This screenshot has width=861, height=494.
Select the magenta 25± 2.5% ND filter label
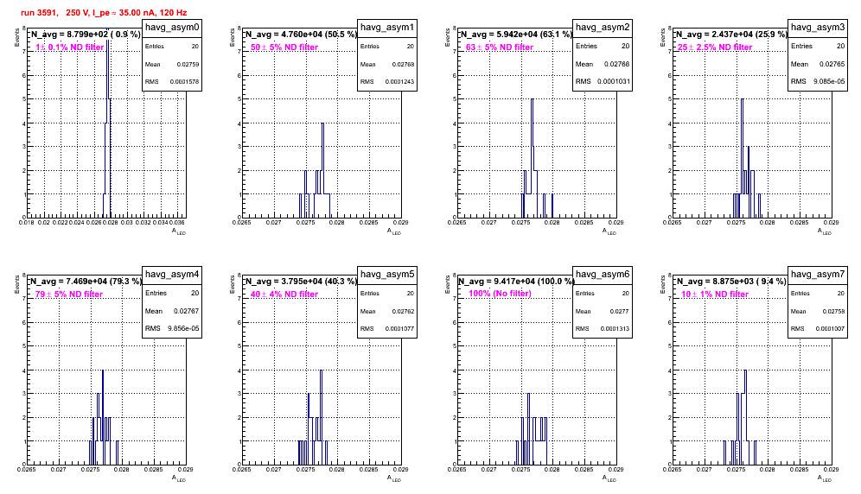coord(715,47)
